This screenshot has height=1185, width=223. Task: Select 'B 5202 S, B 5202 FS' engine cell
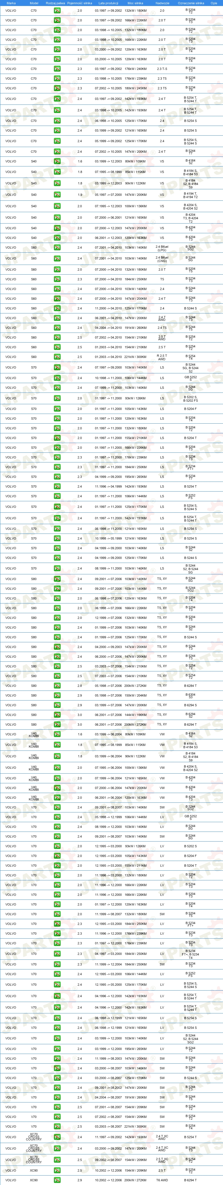point(190,398)
